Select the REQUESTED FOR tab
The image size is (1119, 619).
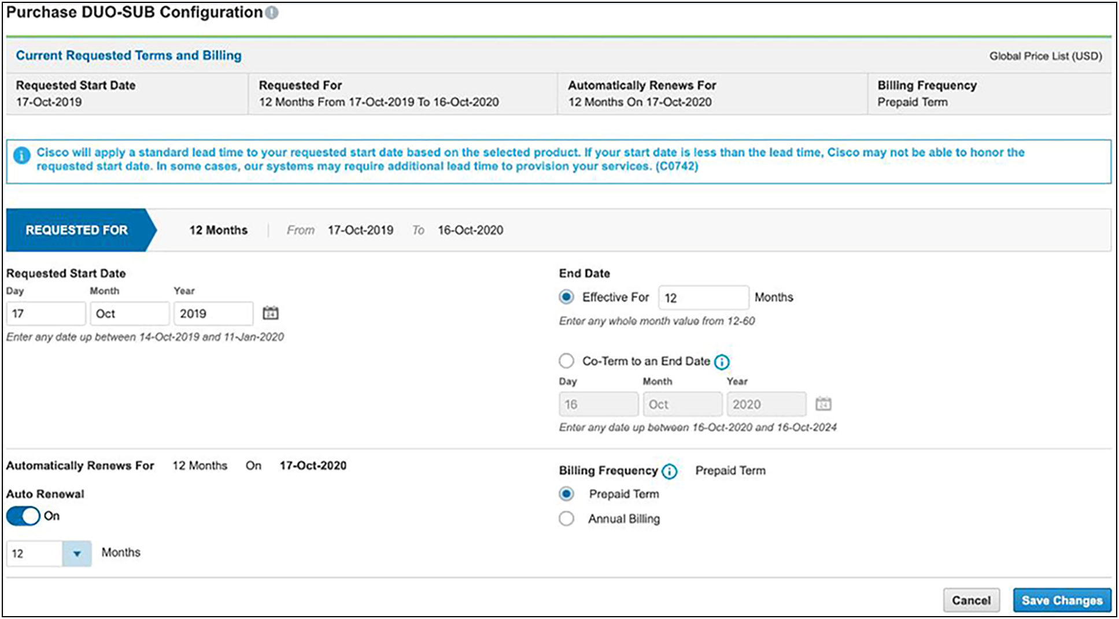(81, 230)
